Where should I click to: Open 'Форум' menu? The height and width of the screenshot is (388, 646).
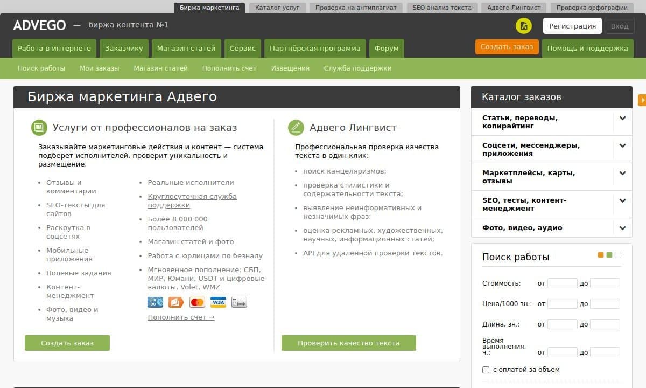[x=387, y=48]
